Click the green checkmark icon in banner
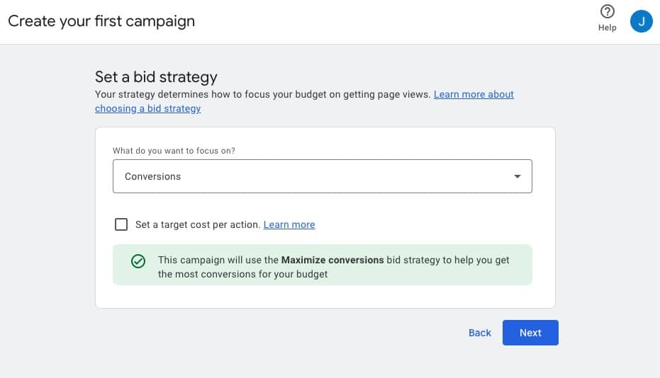 coord(138,261)
